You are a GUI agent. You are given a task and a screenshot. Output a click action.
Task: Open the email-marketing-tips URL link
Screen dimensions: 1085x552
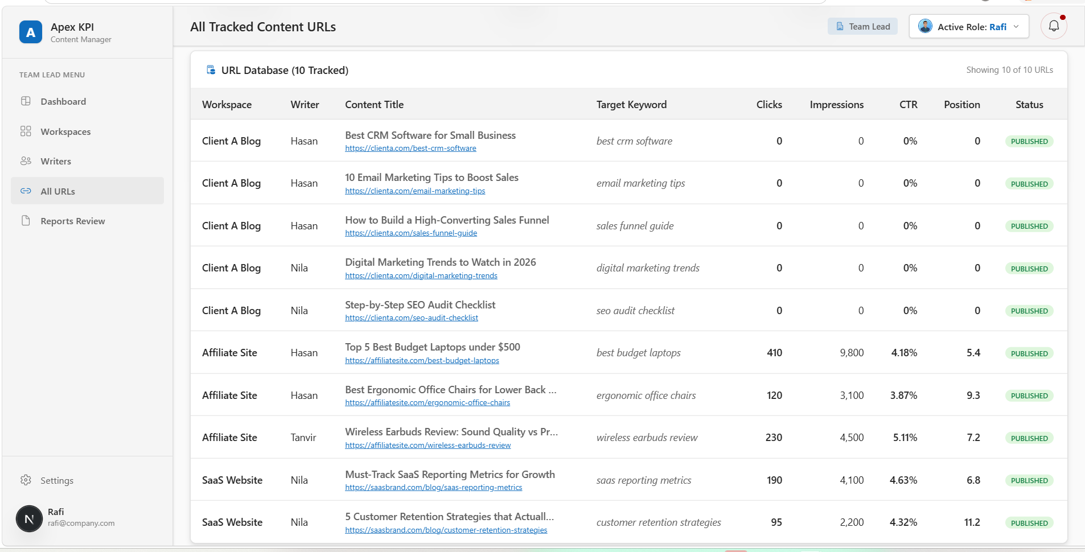click(x=415, y=191)
